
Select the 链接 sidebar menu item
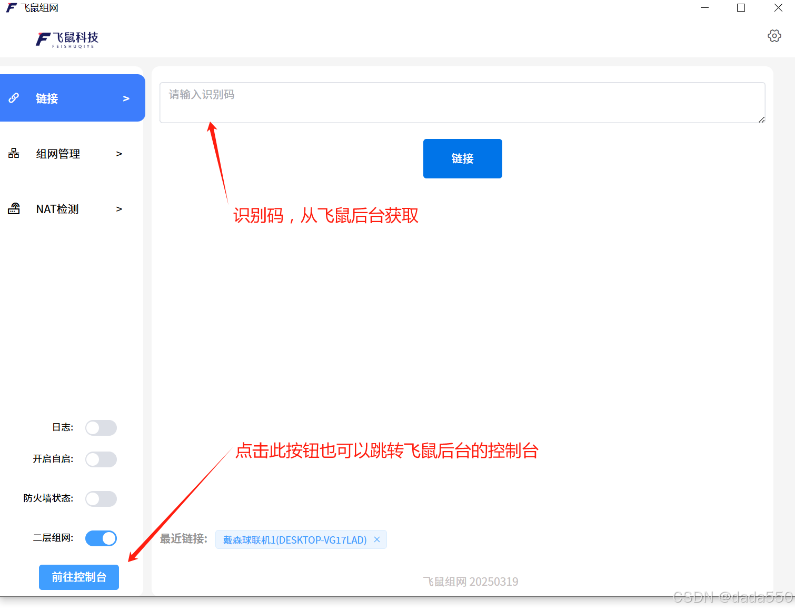point(72,98)
